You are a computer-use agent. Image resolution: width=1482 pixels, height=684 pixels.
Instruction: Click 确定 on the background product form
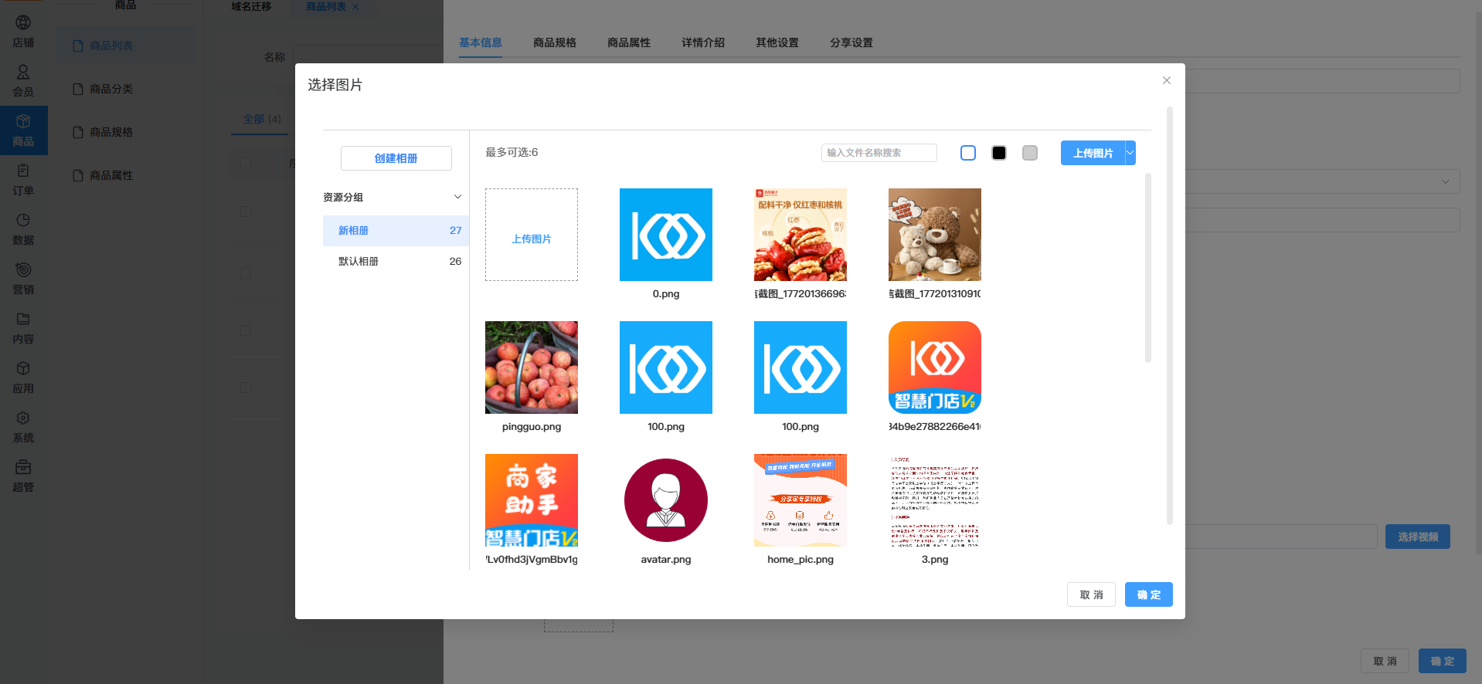point(1443,661)
